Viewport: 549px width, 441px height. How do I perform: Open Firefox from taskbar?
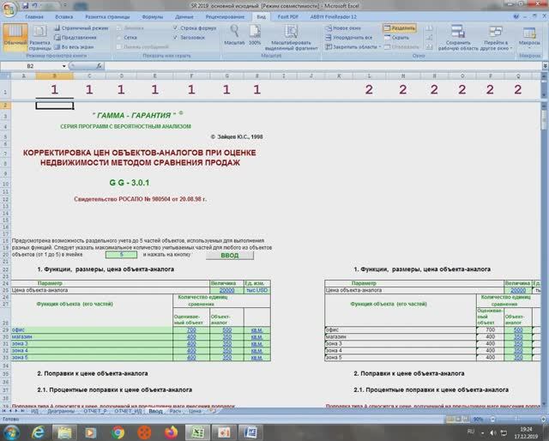pos(171,432)
